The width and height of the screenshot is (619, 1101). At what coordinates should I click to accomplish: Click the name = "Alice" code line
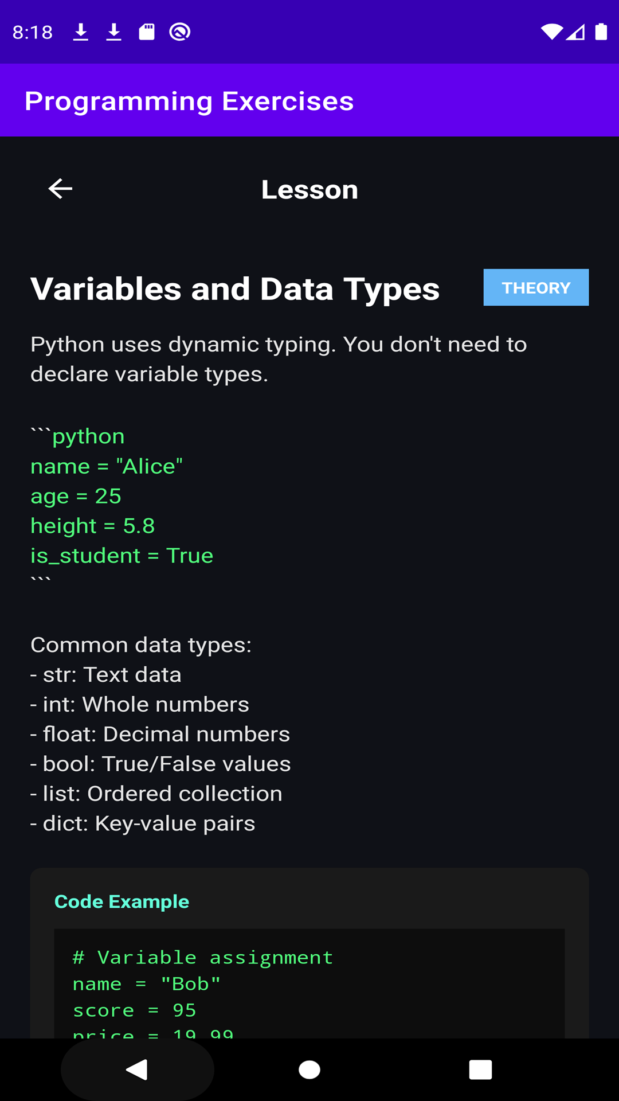(107, 466)
